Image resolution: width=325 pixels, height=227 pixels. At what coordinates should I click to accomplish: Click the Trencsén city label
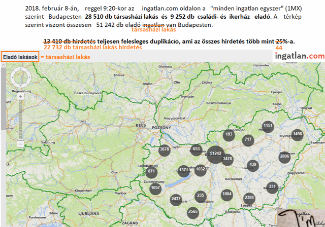(x=187, y=97)
